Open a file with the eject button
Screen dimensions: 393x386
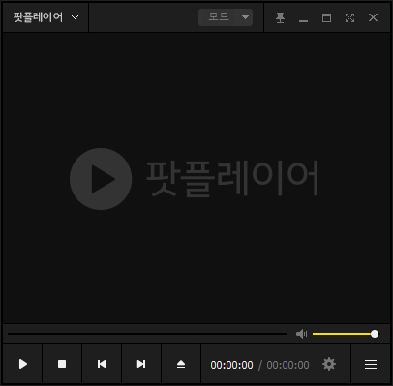(181, 364)
